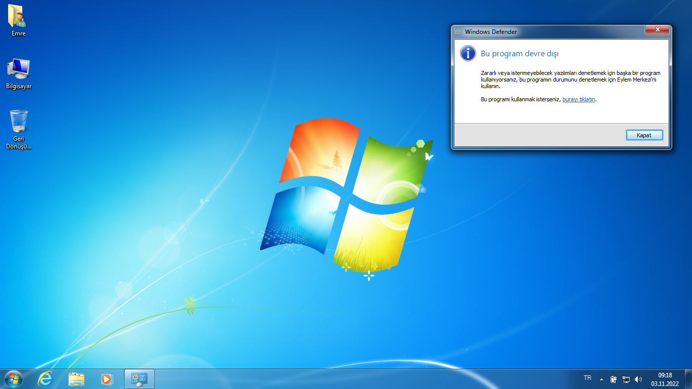Click the blue information icon in dialog

468,53
